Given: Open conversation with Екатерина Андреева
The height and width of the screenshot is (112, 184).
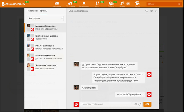Looking at the screenshot, I should [x=45, y=37].
